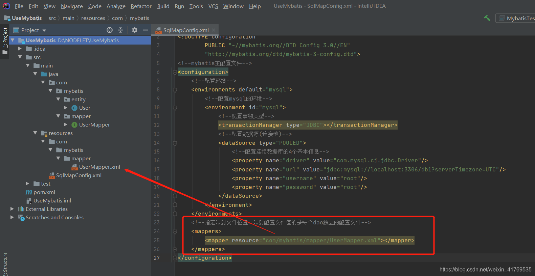535x276 pixels.
Task: Close the SqlMapConfig.xml tab
Action: click(214, 30)
